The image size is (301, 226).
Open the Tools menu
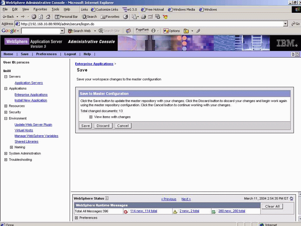click(55, 9)
